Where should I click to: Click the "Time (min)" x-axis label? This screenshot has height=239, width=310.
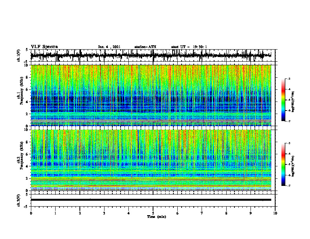(157, 217)
